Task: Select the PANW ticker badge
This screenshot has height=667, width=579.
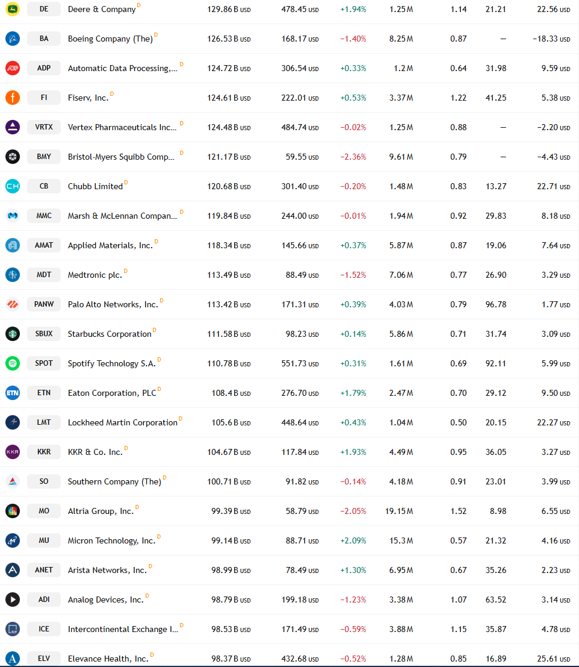Action: pyautogui.click(x=44, y=304)
